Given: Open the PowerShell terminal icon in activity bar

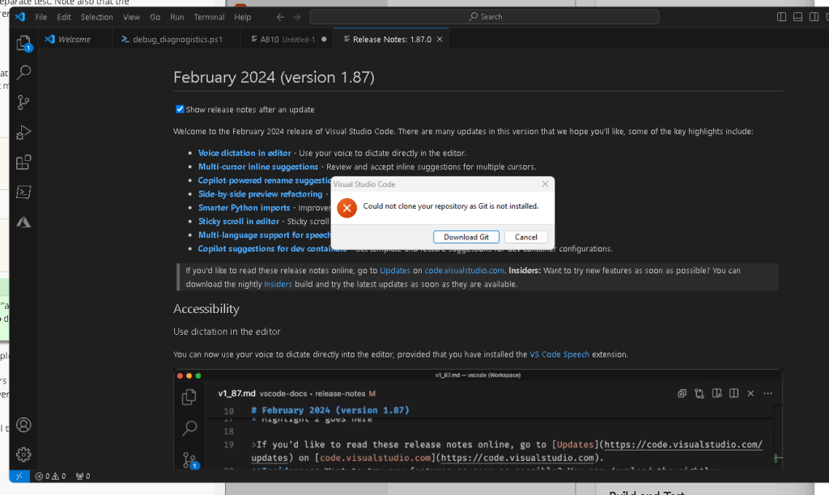Looking at the screenshot, I should tap(23, 192).
